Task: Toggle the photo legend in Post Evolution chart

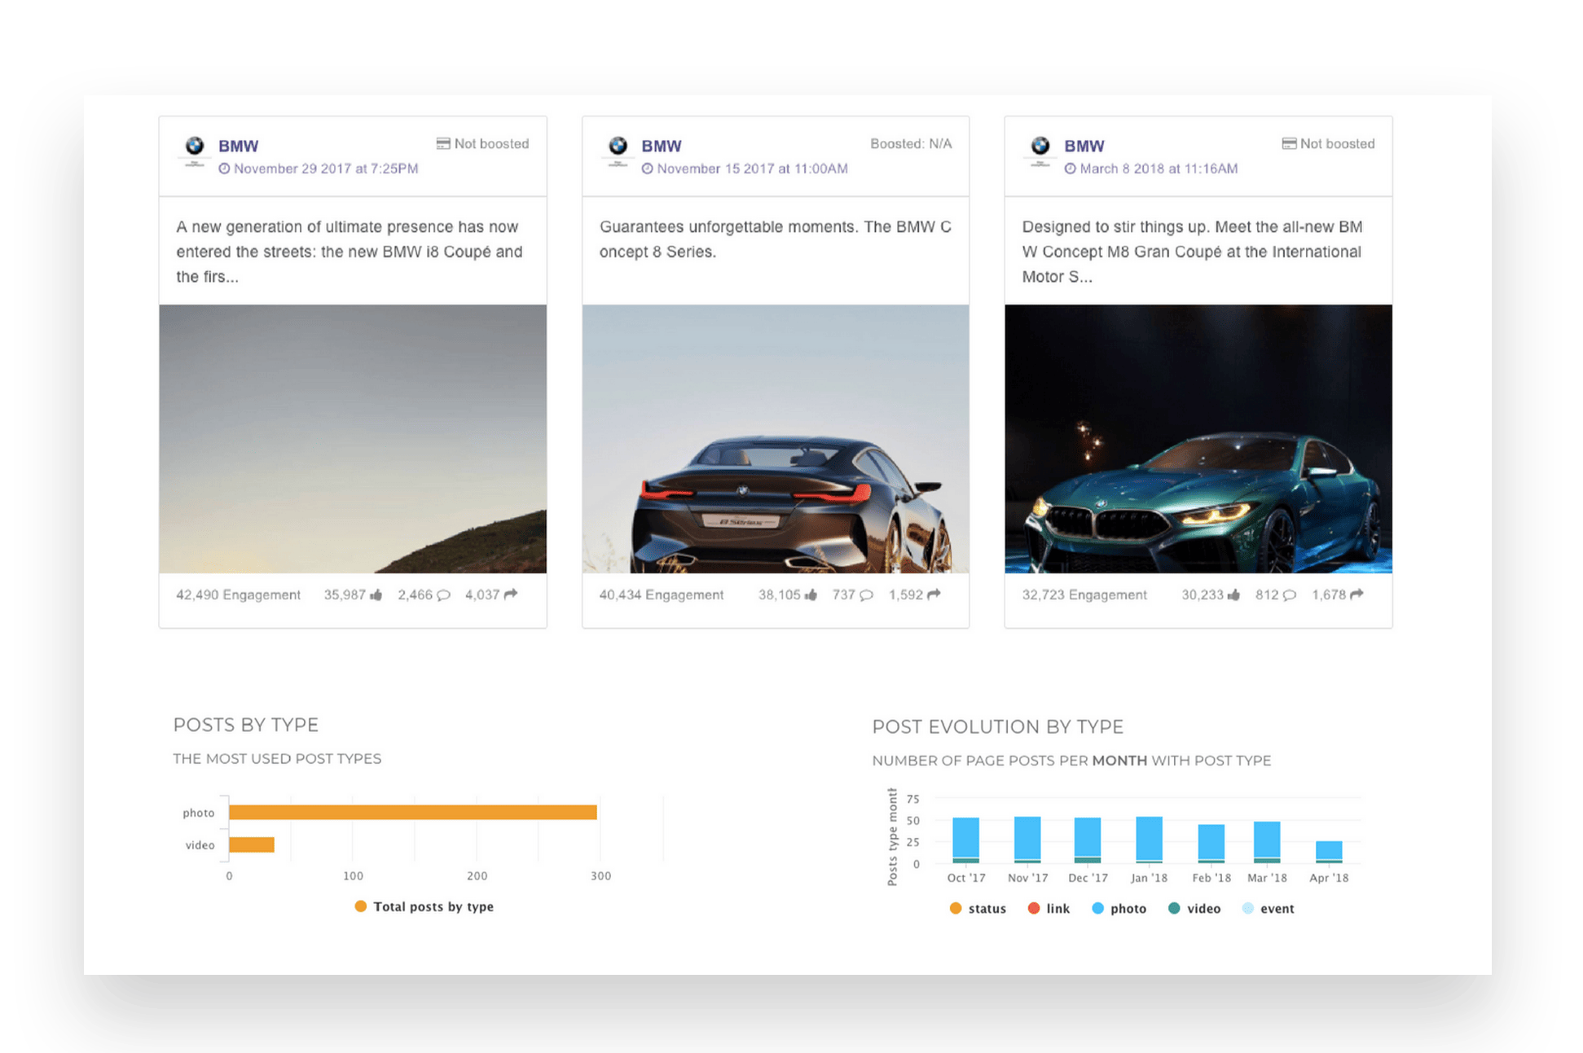Action: 1120,908
